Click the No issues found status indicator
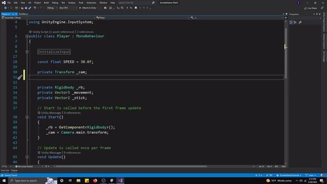327x184 pixels. (x=24, y=167)
